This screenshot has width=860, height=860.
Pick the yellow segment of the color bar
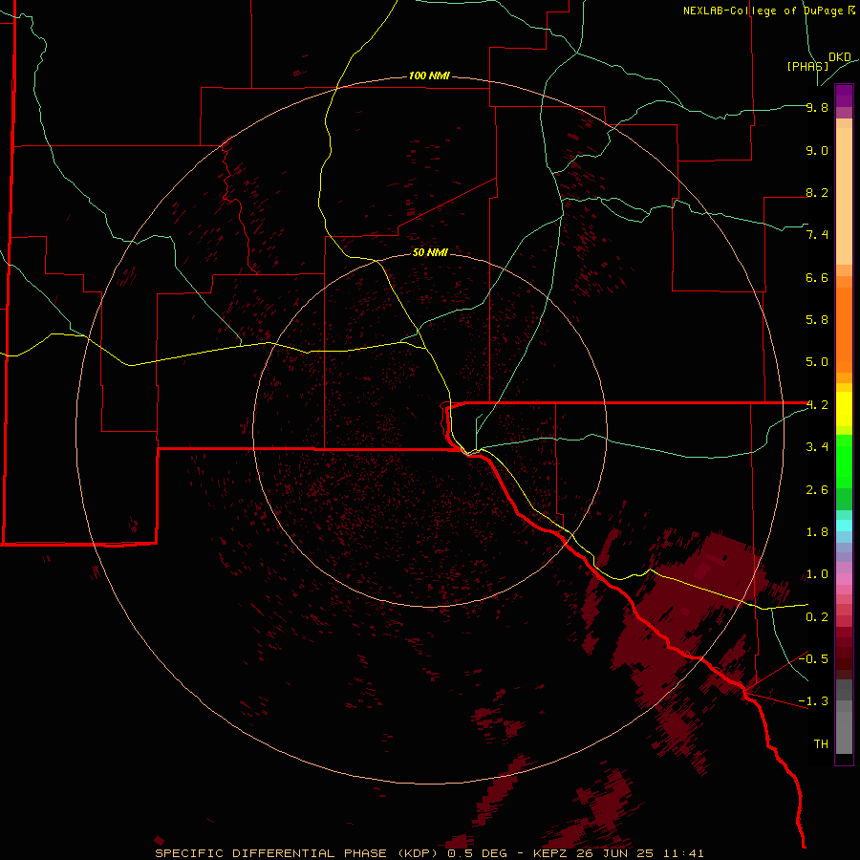tap(844, 409)
